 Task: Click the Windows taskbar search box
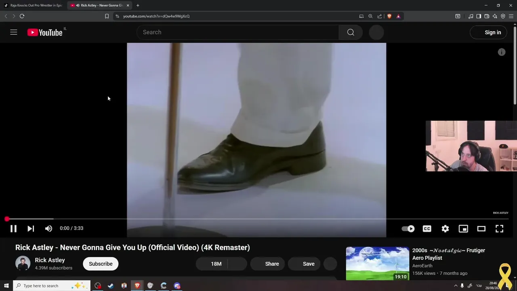pyautogui.click(x=51, y=286)
